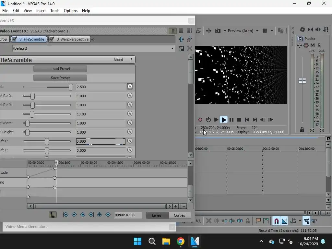
Task: Toggle the overlays grid in preview
Action: pos(265,31)
